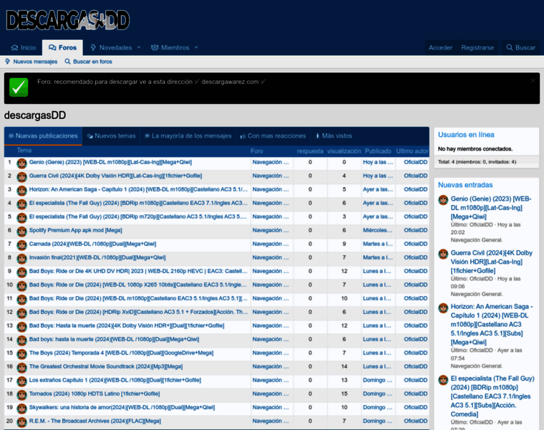Open Tornados (2024) 1080p HDTS Latino topic

[x=94, y=393]
